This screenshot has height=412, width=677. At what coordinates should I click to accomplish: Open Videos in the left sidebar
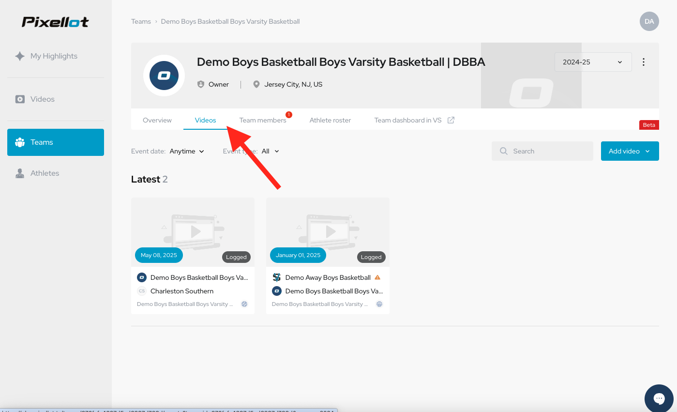point(56,99)
